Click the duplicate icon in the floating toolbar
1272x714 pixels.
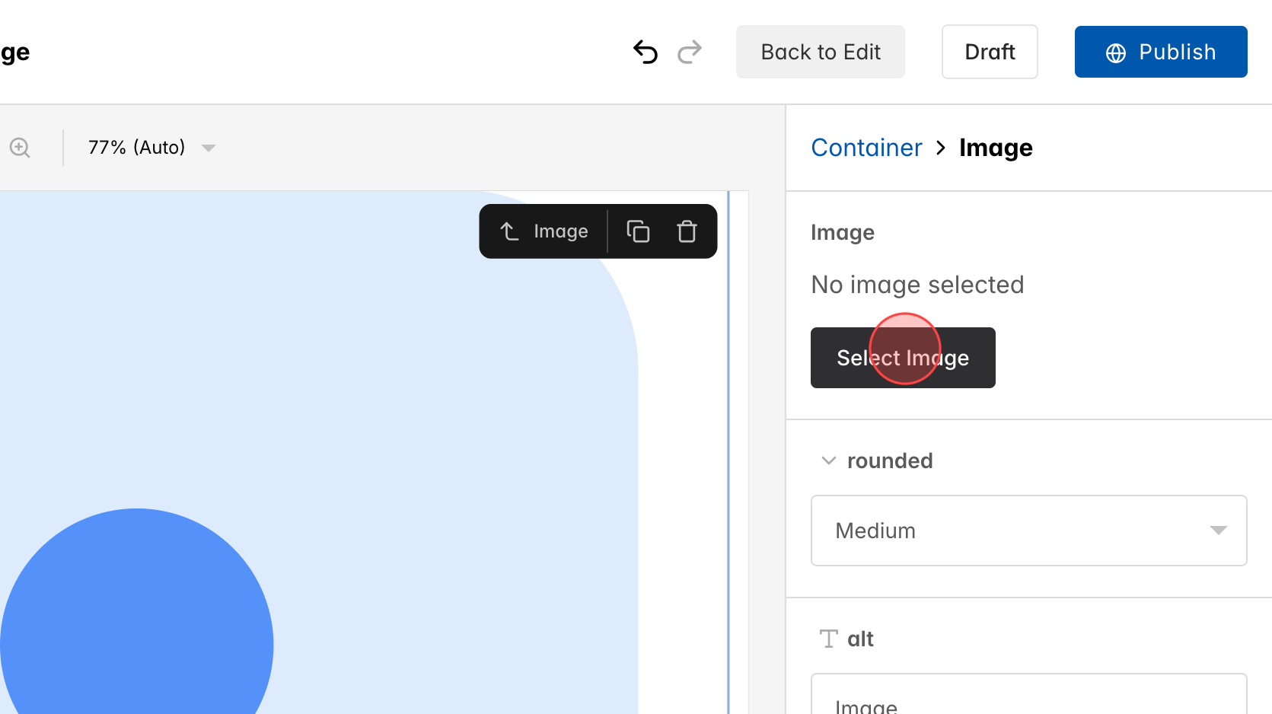click(638, 231)
